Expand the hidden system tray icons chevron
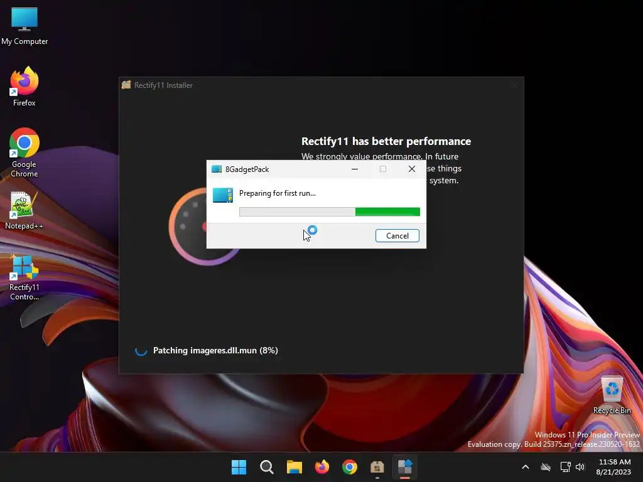This screenshot has width=643, height=482. pos(526,467)
